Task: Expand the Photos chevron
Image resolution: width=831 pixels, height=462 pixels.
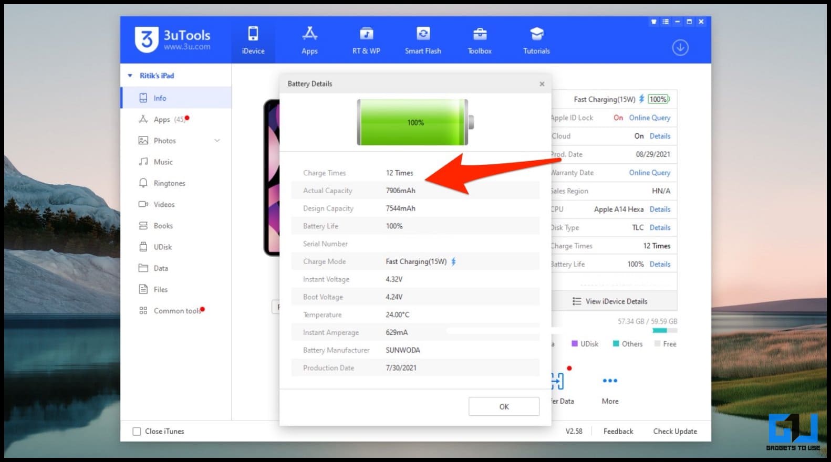Action: click(x=217, y=141)
